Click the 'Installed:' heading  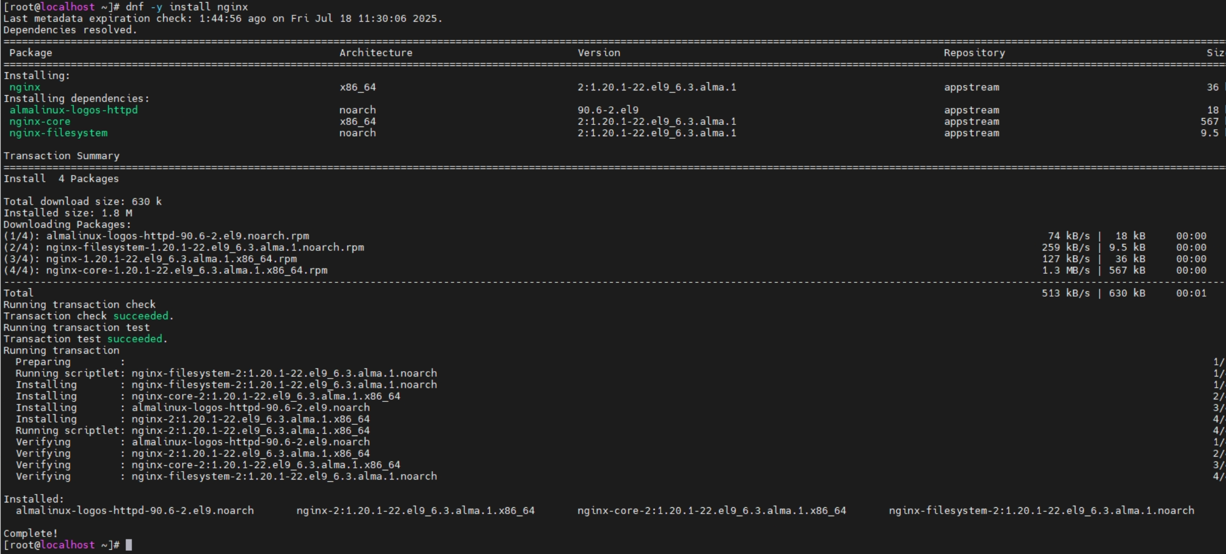(x=34, y=499)
